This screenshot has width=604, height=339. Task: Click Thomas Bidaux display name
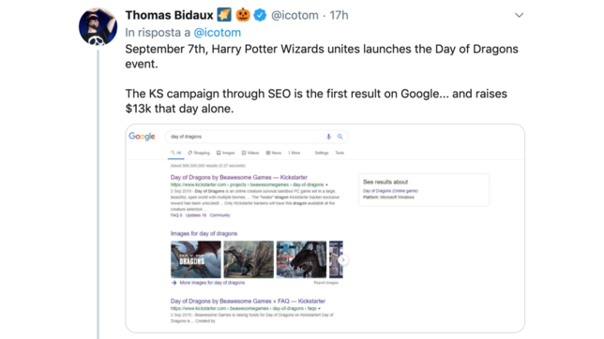point(169,15)
